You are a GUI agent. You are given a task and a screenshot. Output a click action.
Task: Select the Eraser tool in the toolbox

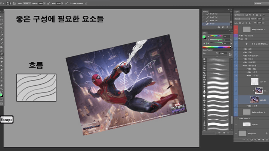click(1, 54)
